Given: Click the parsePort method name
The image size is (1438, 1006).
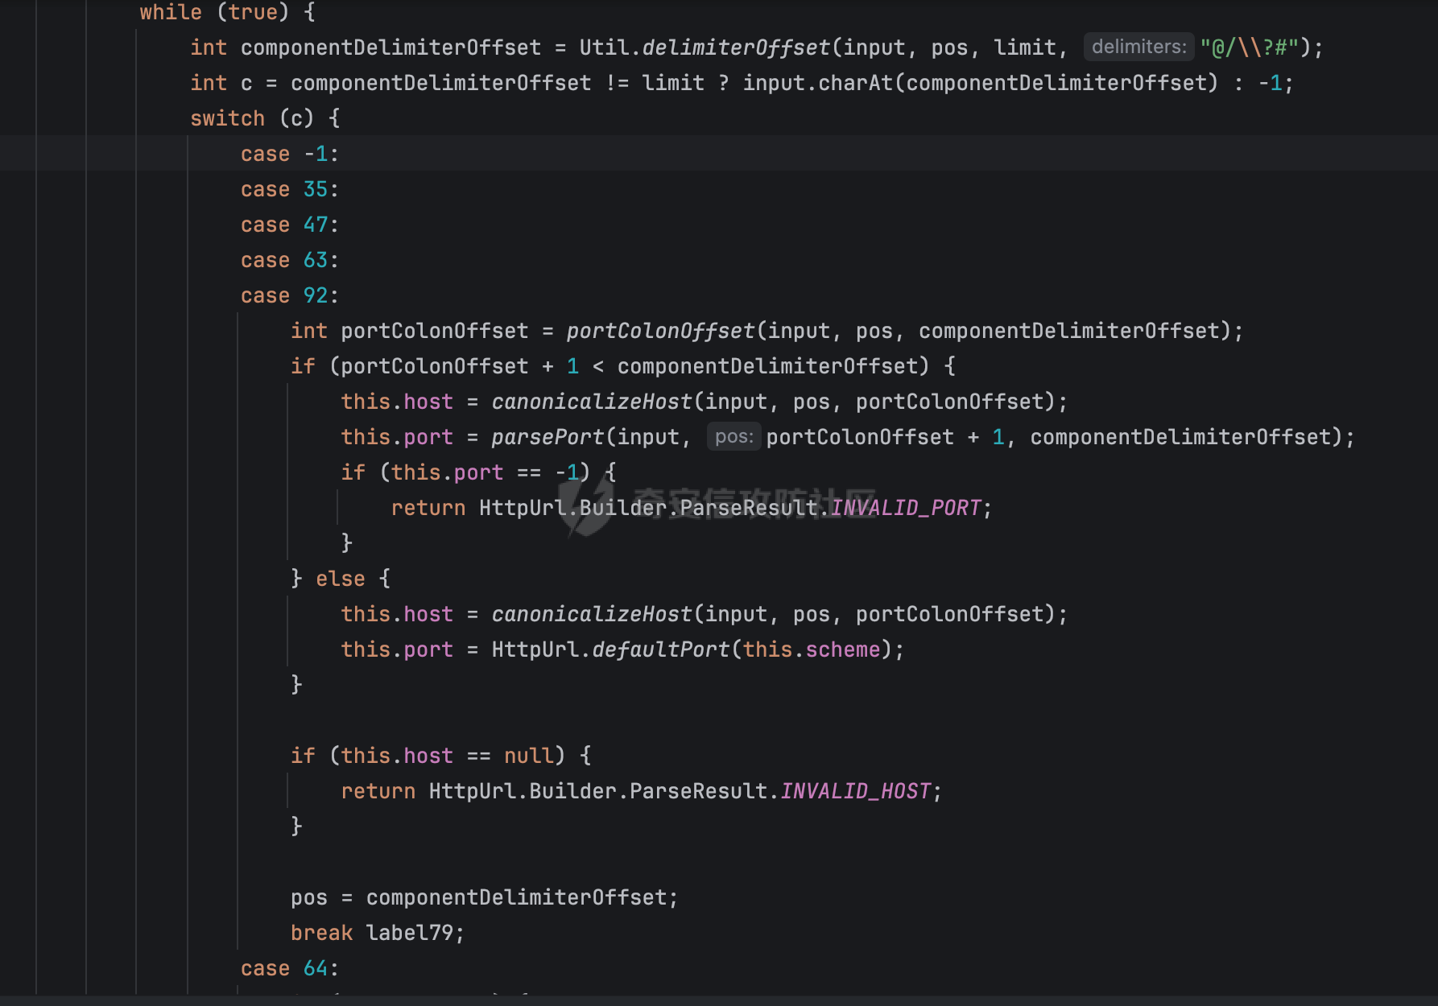Looking at the screenshot, I should tap(548, 437).
